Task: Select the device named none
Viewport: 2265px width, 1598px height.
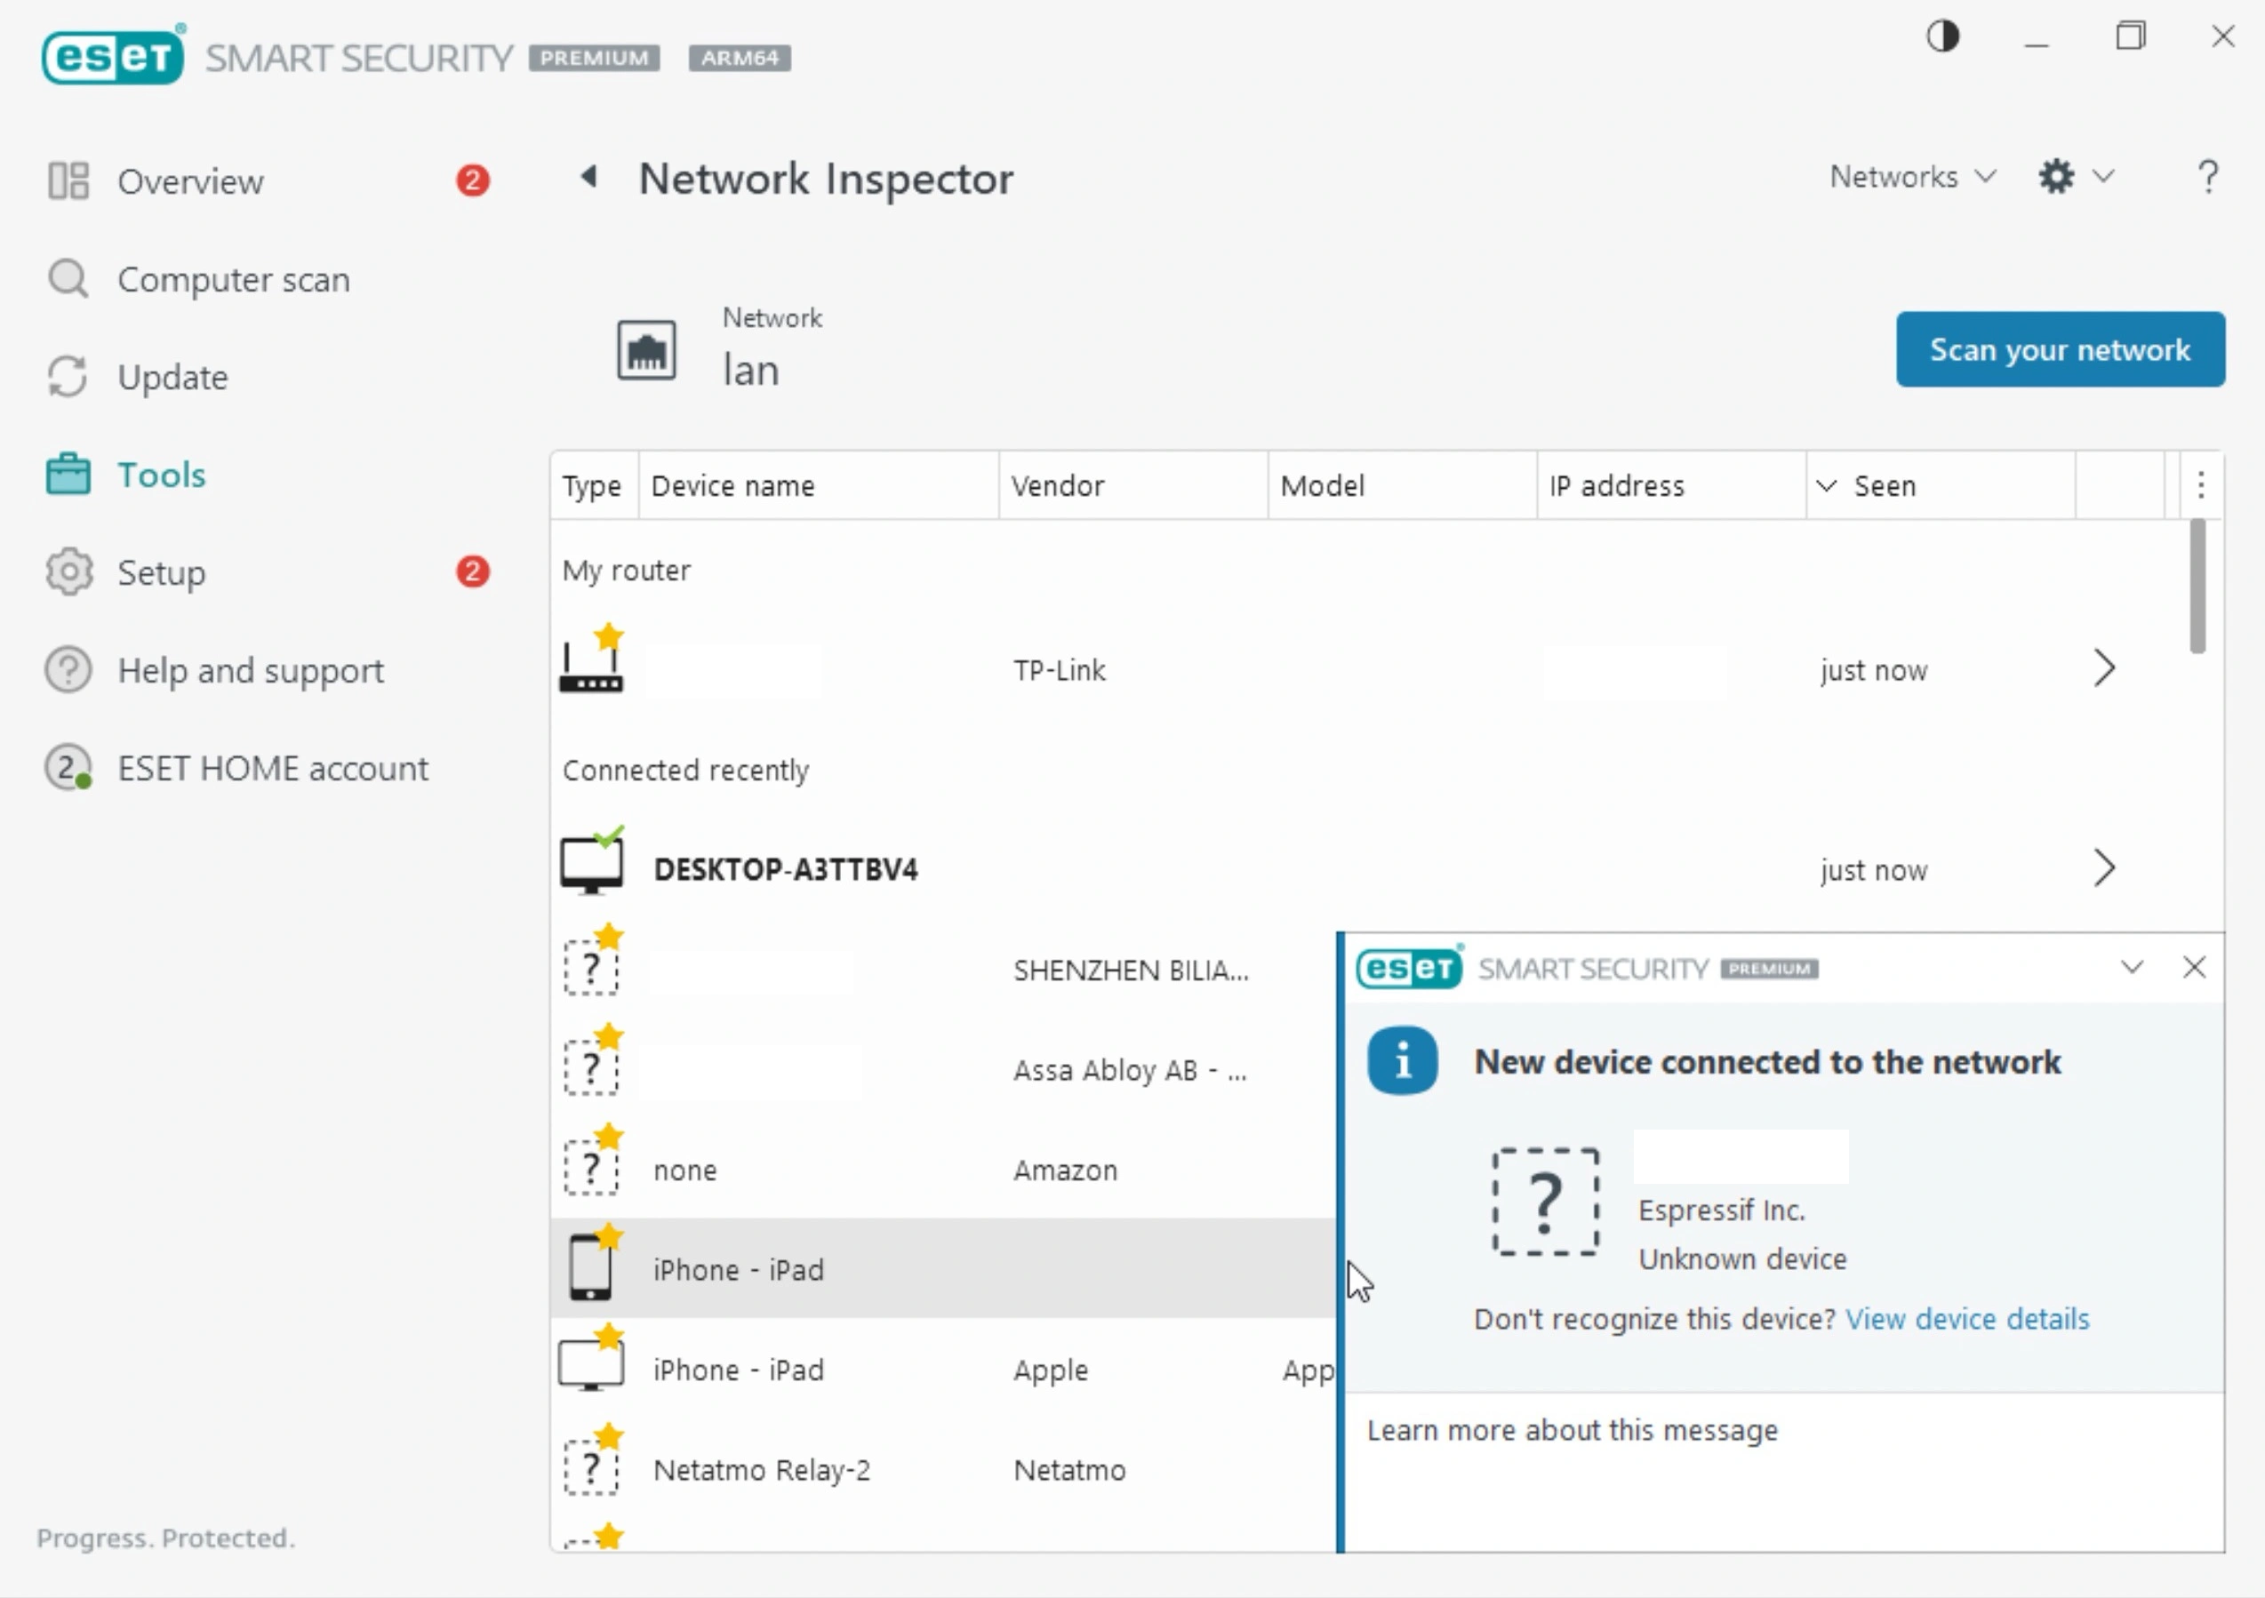Action: point(685,1171)
